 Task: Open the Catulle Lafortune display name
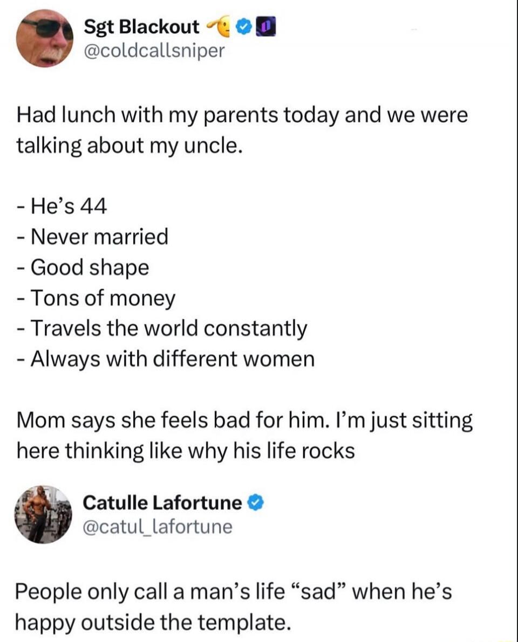(x=162, y=502)
